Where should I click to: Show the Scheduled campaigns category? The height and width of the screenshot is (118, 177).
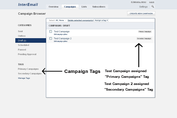click(23, 45)
